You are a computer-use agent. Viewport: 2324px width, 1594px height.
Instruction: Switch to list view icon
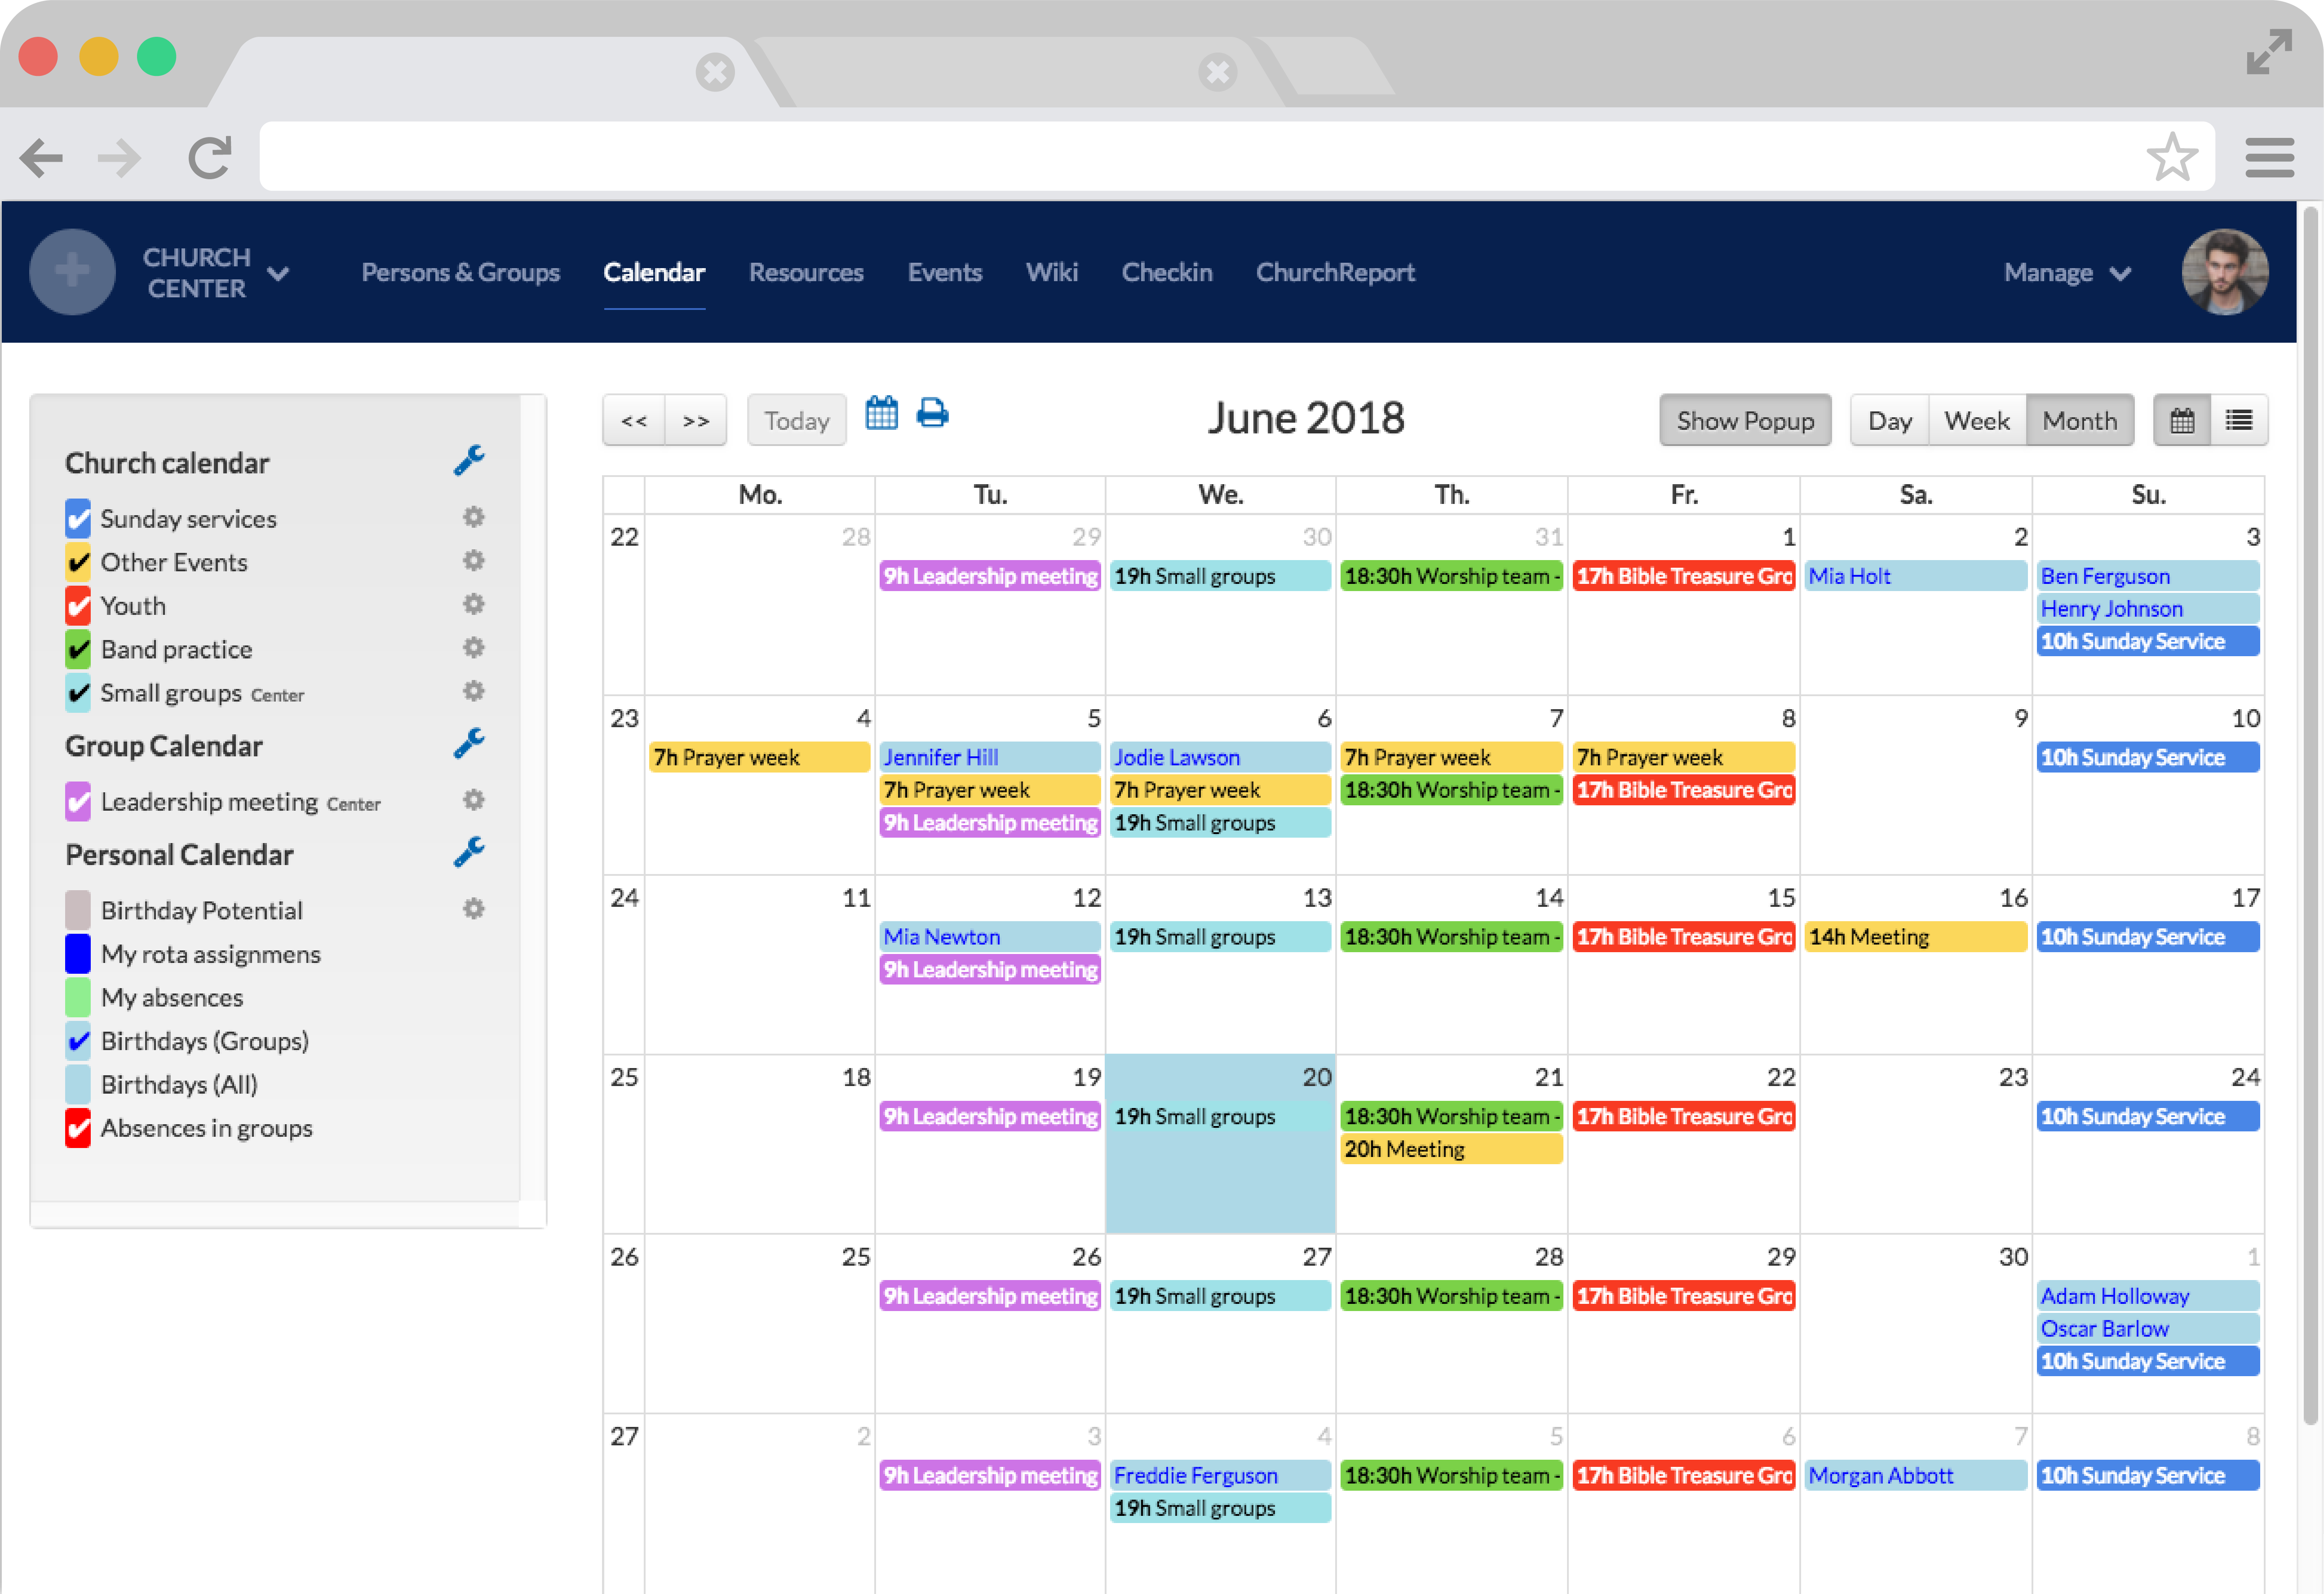coord(2239,420)
